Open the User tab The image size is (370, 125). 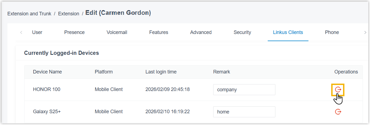point(37,32)
